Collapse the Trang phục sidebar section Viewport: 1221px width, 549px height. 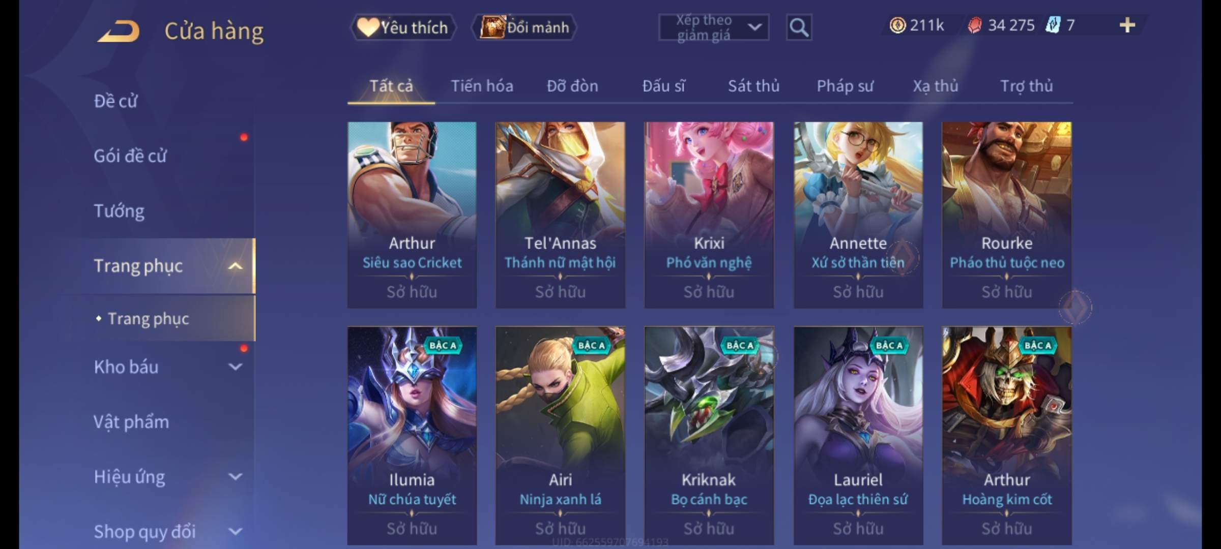pyautogui.click(x=235, y=266)
